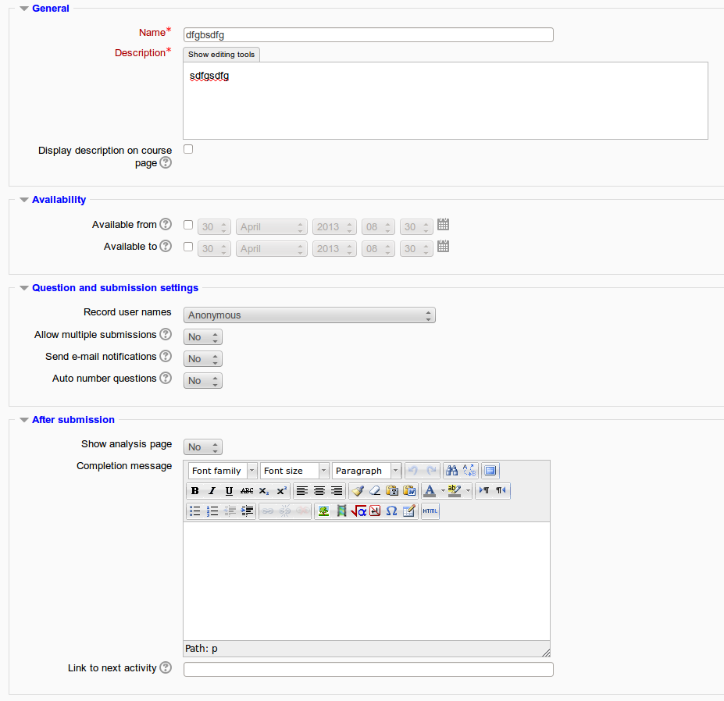Click the clean up messy code brush icon
Screen dimensions: 724x701
click(358, 490)
